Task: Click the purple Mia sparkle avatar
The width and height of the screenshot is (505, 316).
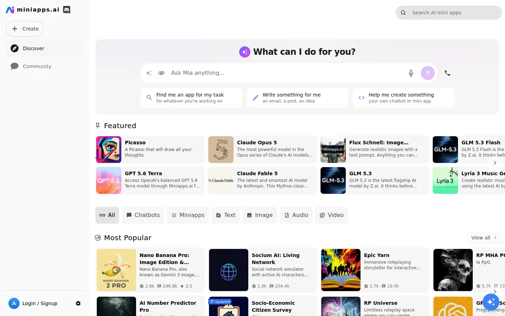Action: 245,52
